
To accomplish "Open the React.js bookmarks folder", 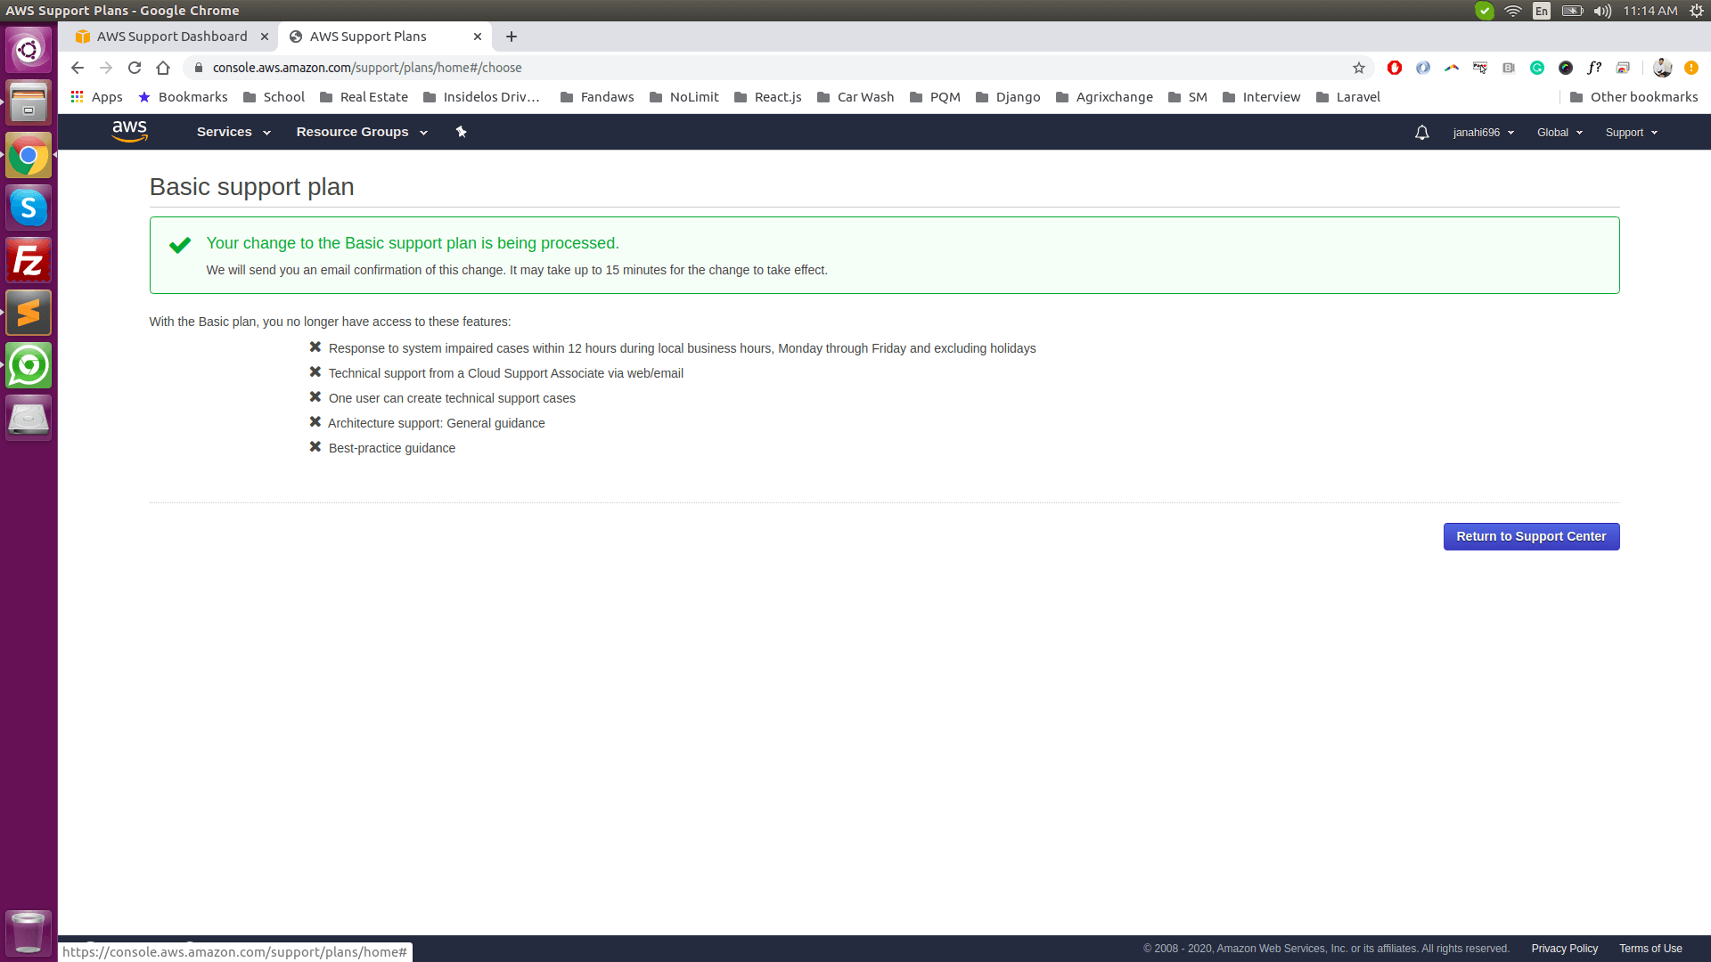I will pyautogui.click(x=767, y=97).
